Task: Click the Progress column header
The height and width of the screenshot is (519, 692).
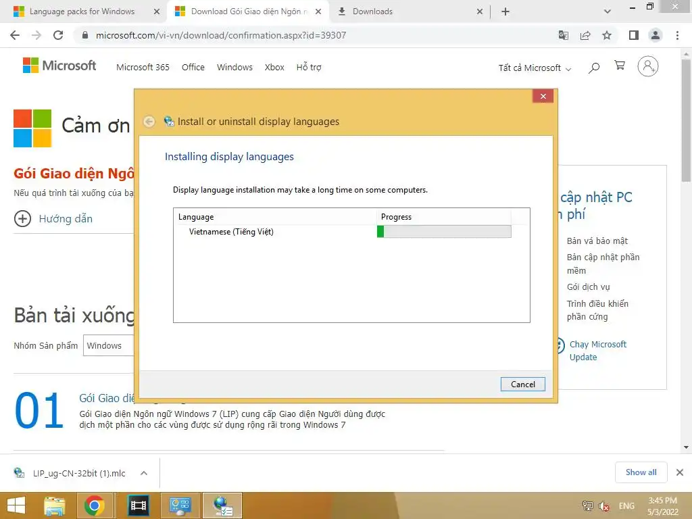Action: (x=443, y=217)
